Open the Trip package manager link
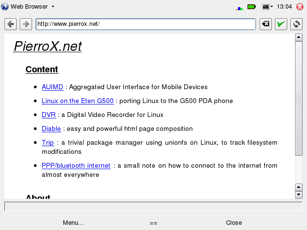 (x=48, y=143)
